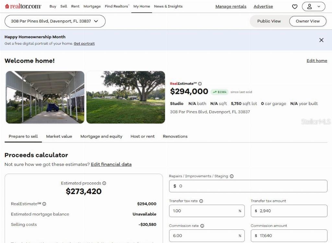Switch to Owner View
The height and width of the screenshot is (243, 332).
pos(307,21)
